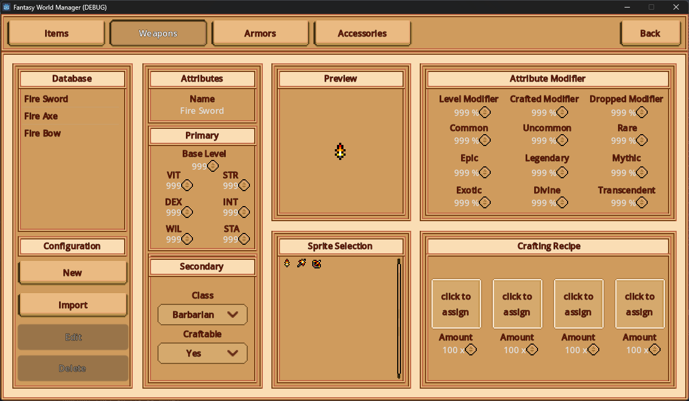
Task: Switch to the Armors tab
Action: click(260, 33)
